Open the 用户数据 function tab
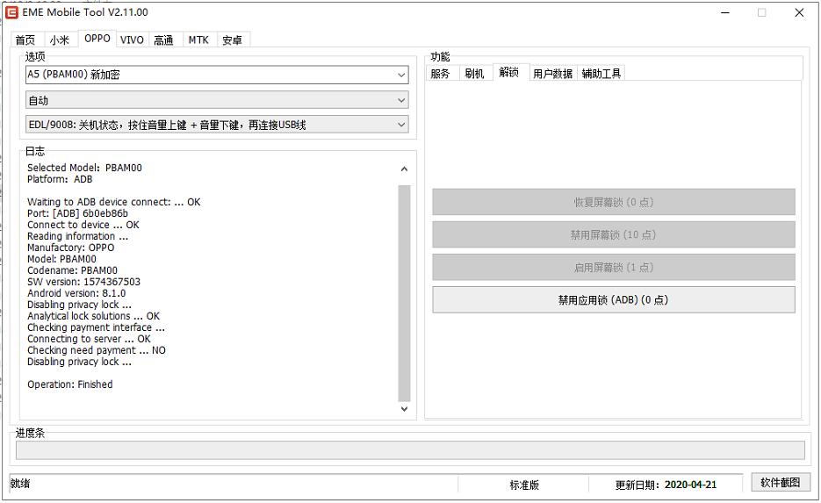The image size is (821, 503). tap(553, 73)
